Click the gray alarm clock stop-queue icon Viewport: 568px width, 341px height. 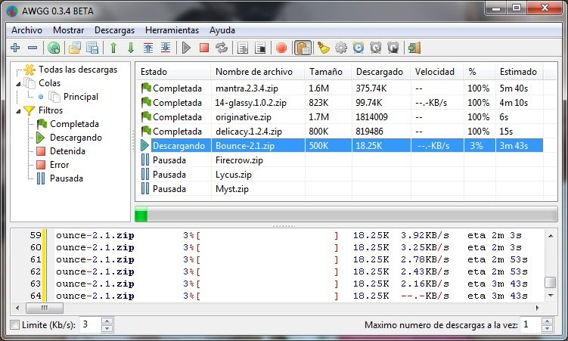[393, 48]
